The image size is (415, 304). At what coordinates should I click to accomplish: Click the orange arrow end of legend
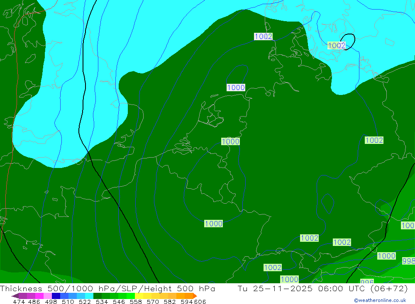point(195,296)
